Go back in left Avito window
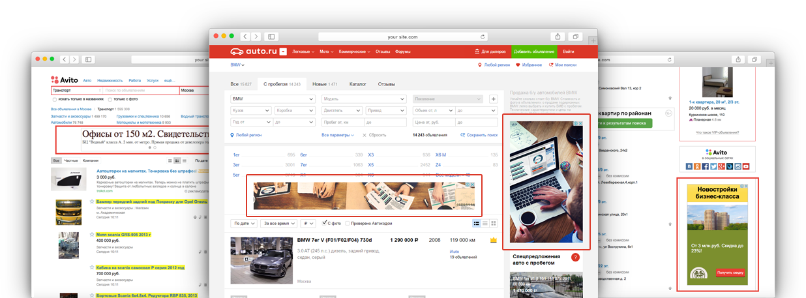 tap(65, 59)
